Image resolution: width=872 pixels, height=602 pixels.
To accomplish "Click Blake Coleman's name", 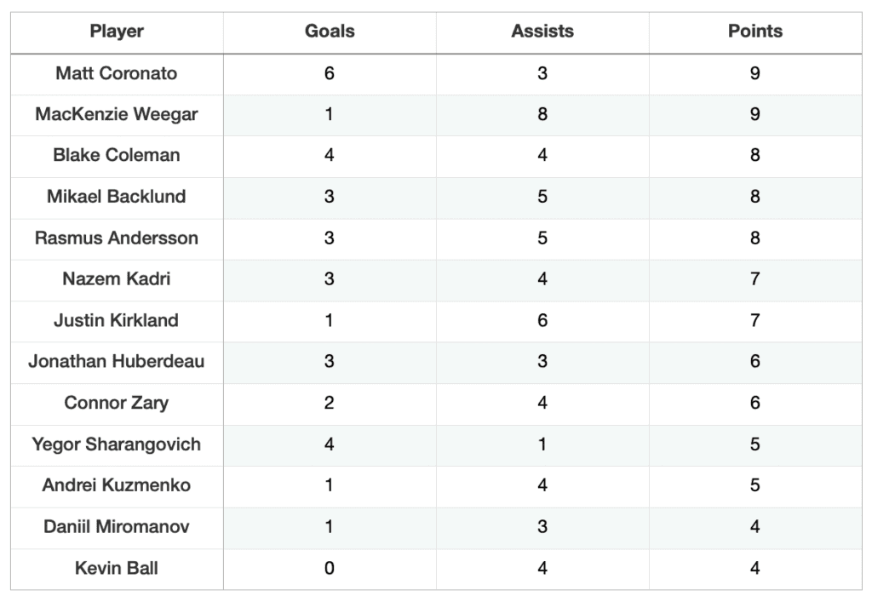I will point(117,155).
